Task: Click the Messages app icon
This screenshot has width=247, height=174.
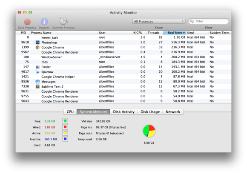Action: pyautogui.click(x=37, y=82)
